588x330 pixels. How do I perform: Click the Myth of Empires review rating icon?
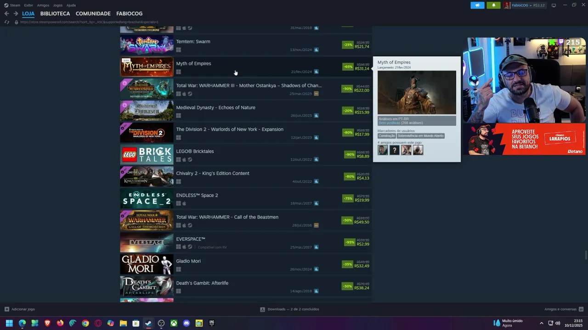pyautogui.click(x=316, y=71)
